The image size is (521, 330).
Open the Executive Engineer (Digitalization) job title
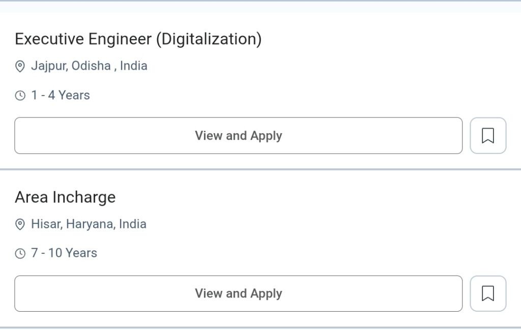(x=138, y=39)
